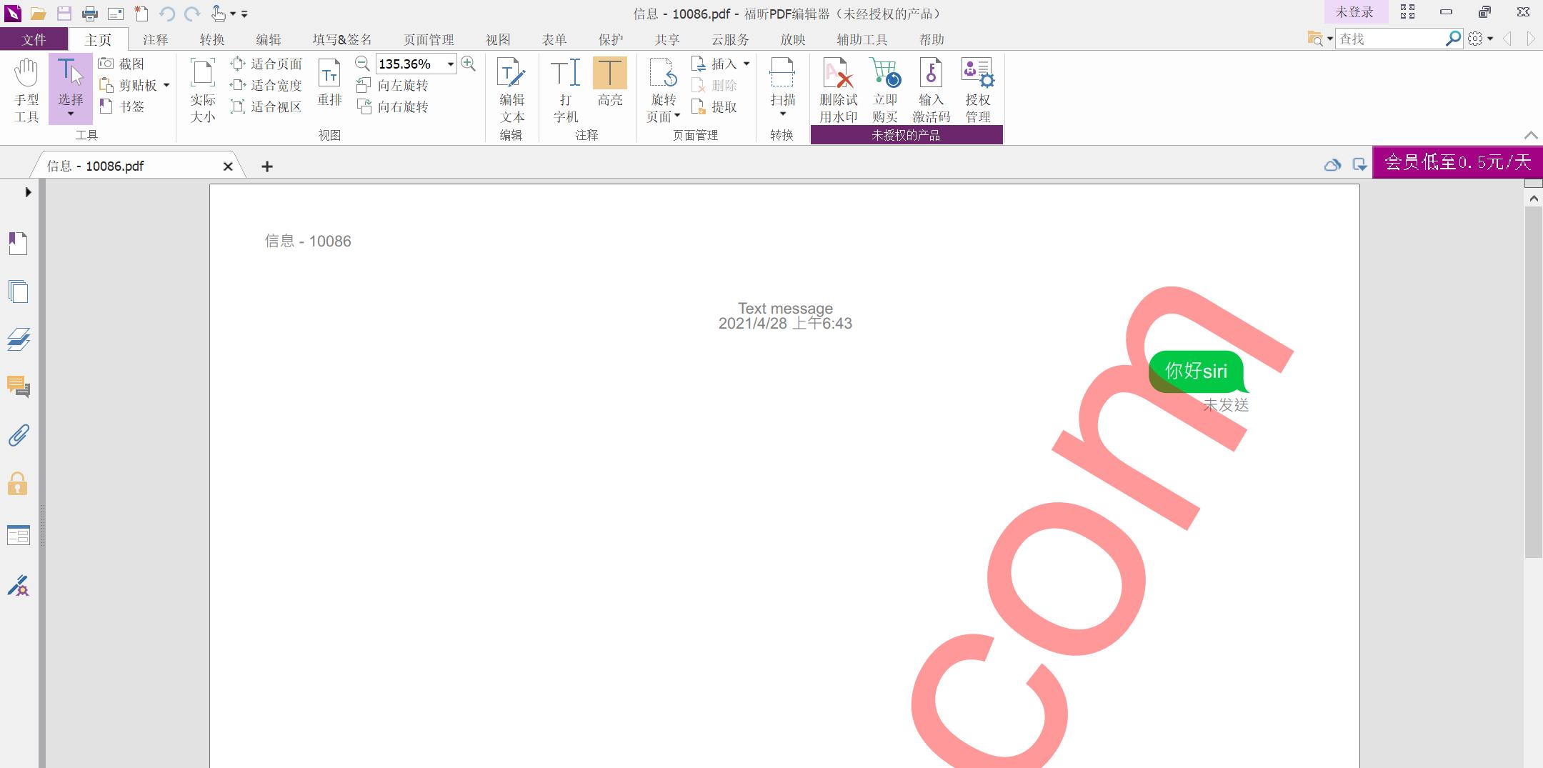The height and width of the screenshot is (768, 1543).
Task: Open the page thumbnails panel in sidebar
Action: click(x=19, y=291)
